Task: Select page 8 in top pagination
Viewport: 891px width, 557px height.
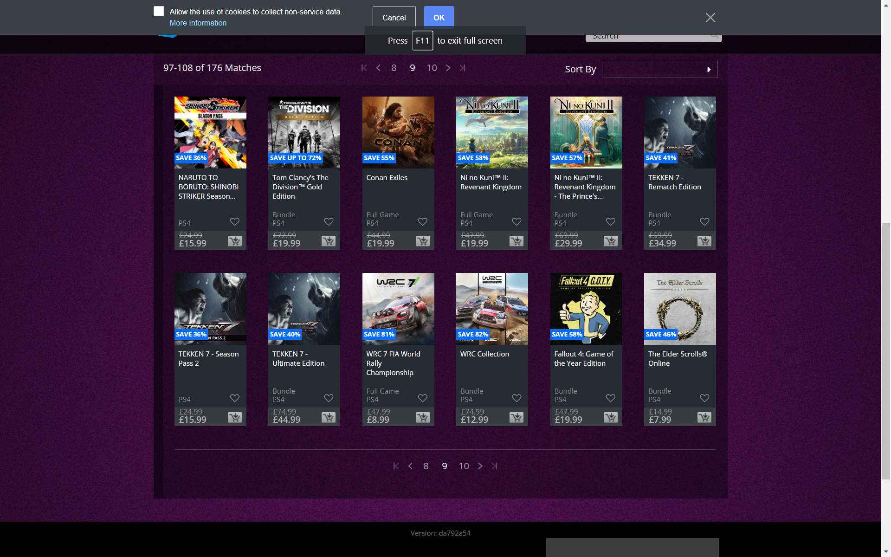Action: 394,68
